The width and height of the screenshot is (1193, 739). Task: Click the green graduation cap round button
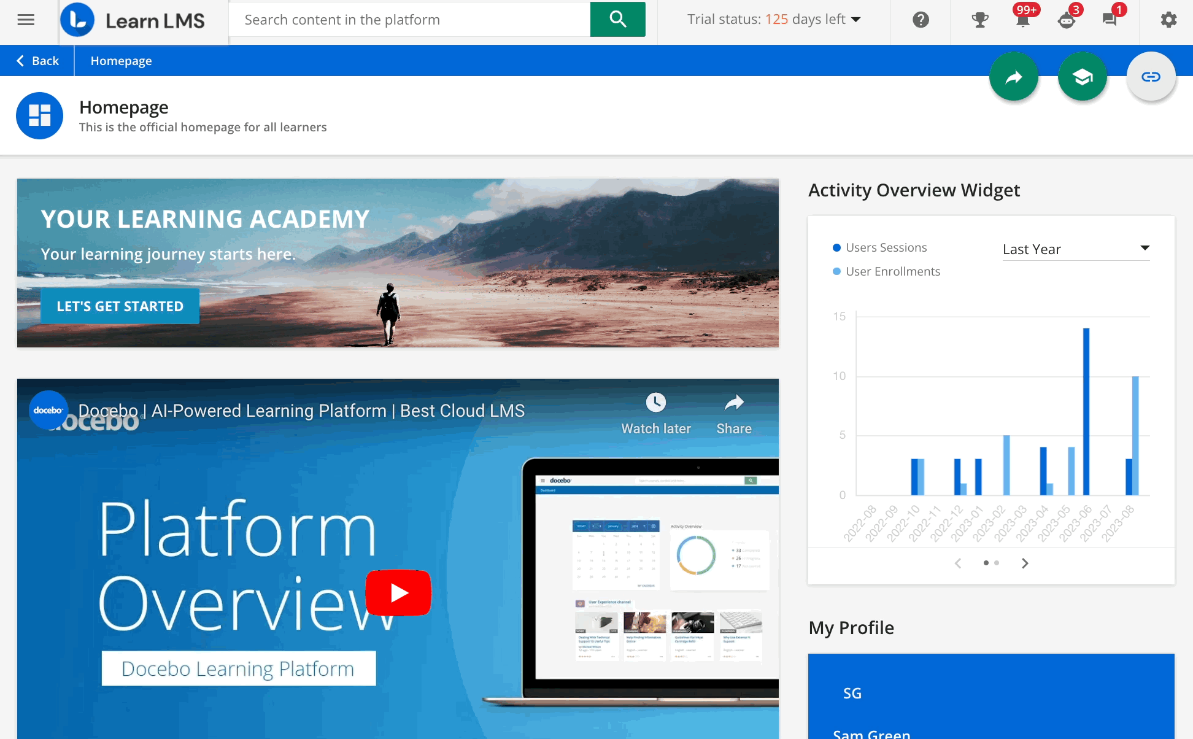point(1083,77)
